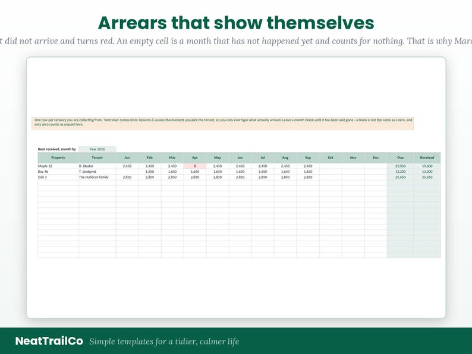Click the 'Due' column header
Image resolution: width=472 pixels, height=354 pixels.
(400, 157)
